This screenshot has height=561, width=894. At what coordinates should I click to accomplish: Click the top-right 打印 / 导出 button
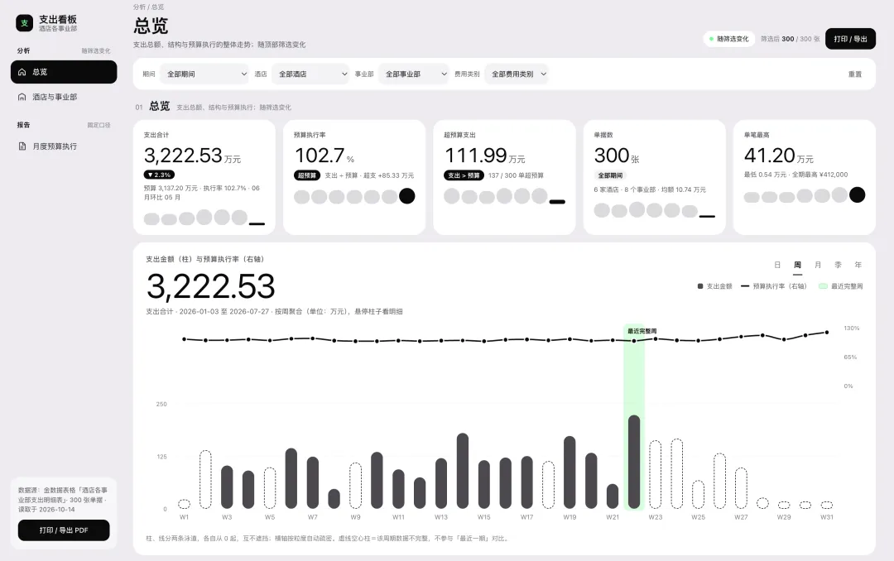[x=850, y=39]
